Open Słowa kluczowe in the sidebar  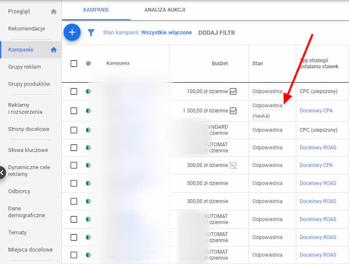pos(28,150)
